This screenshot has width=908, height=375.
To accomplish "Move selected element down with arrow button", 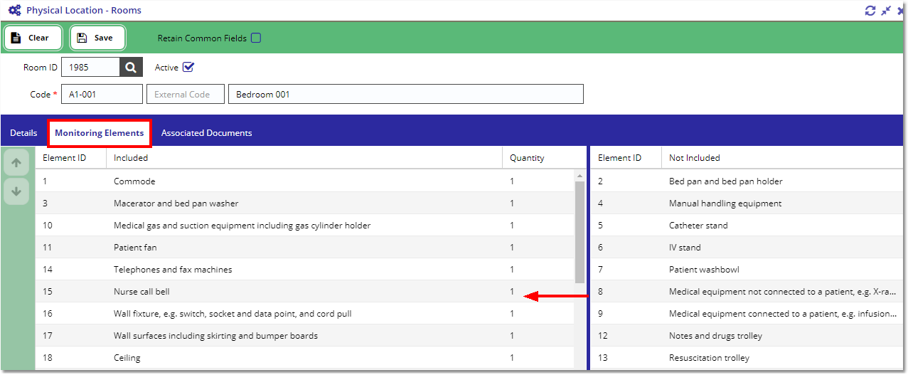I will (16, 191).
